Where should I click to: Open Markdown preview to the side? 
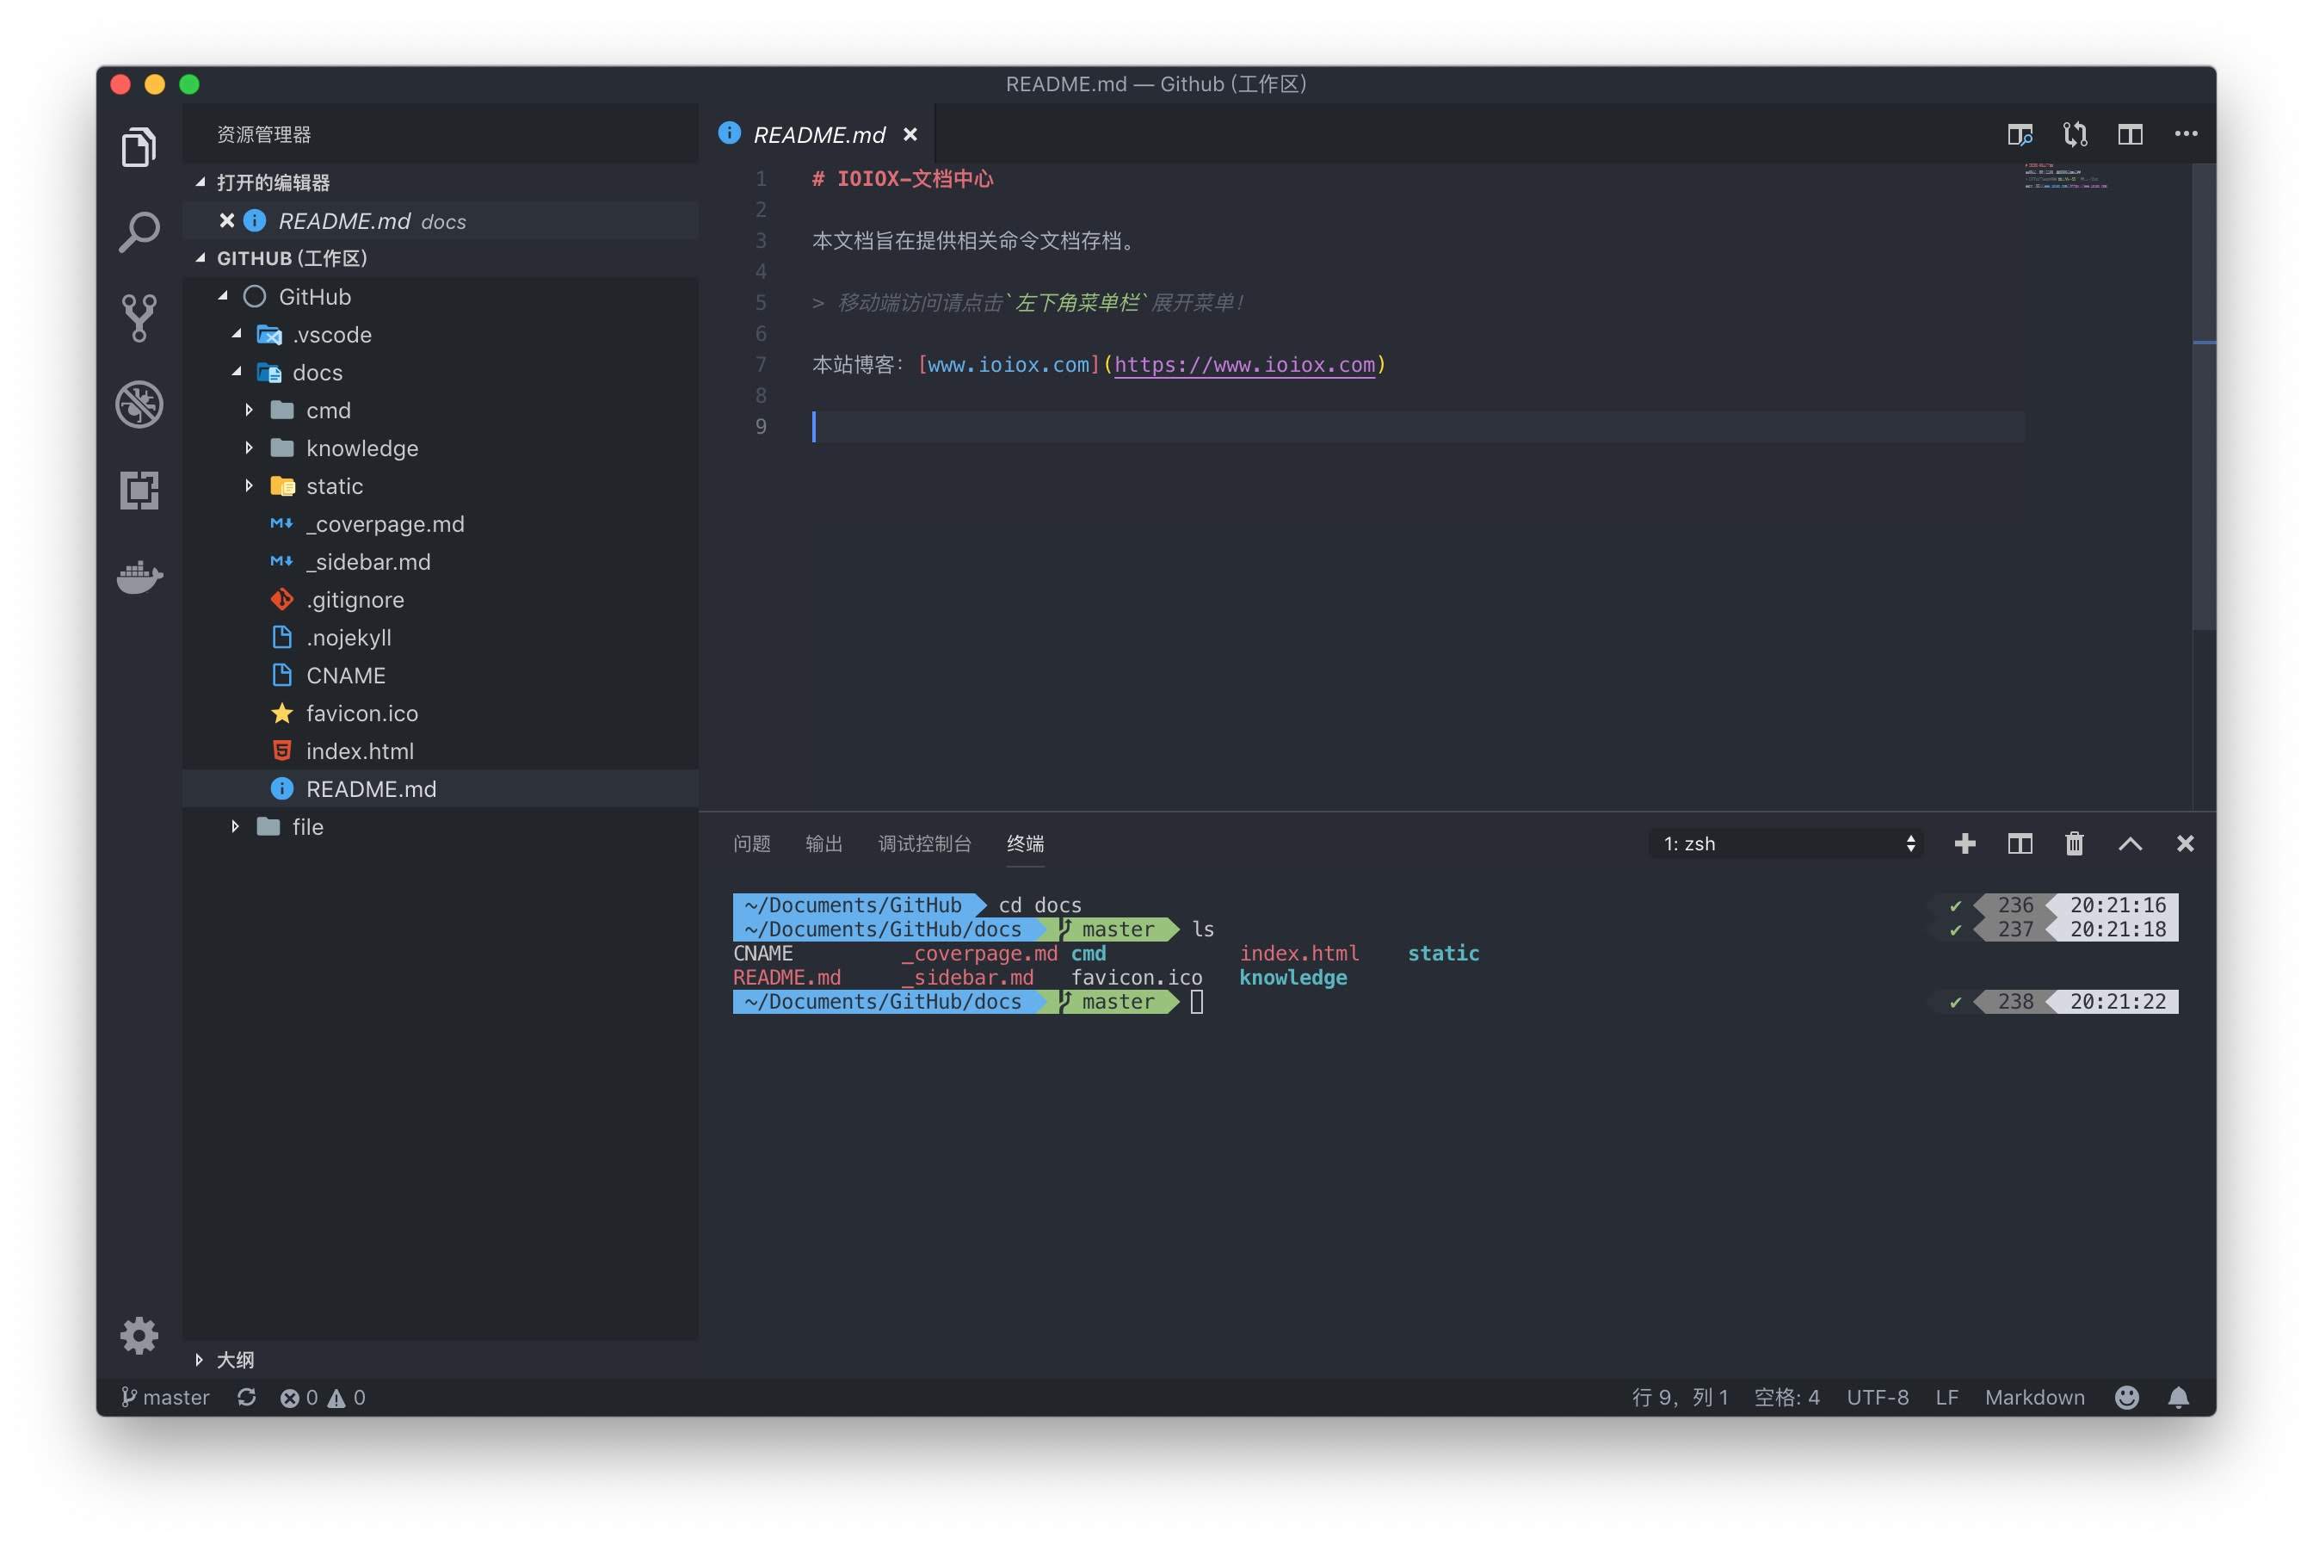(x=2020, y=134)
